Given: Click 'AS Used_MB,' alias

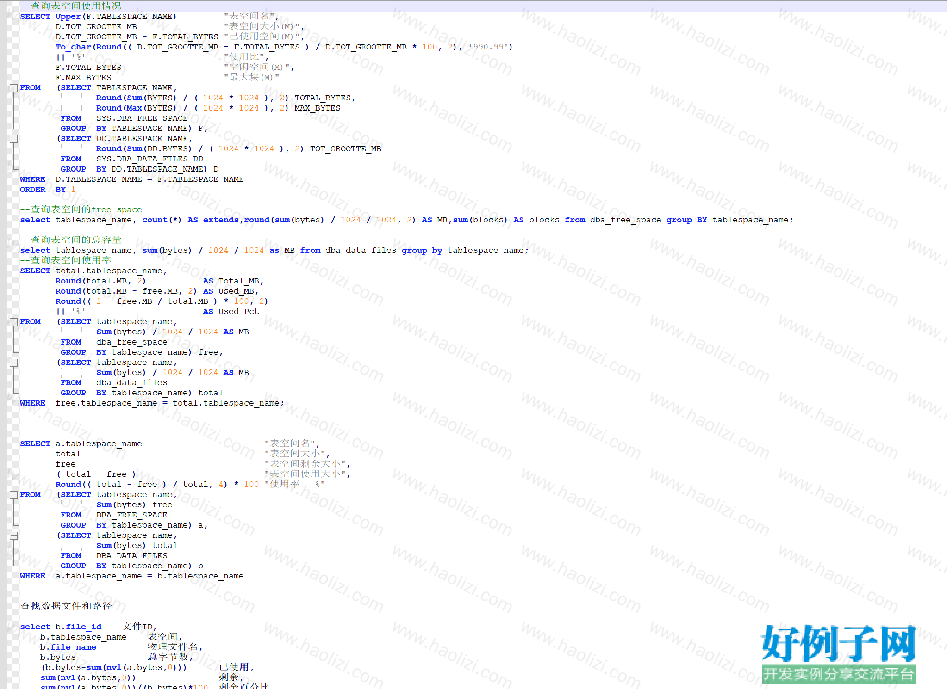Looking at the screenshot, I should [231, 291].
